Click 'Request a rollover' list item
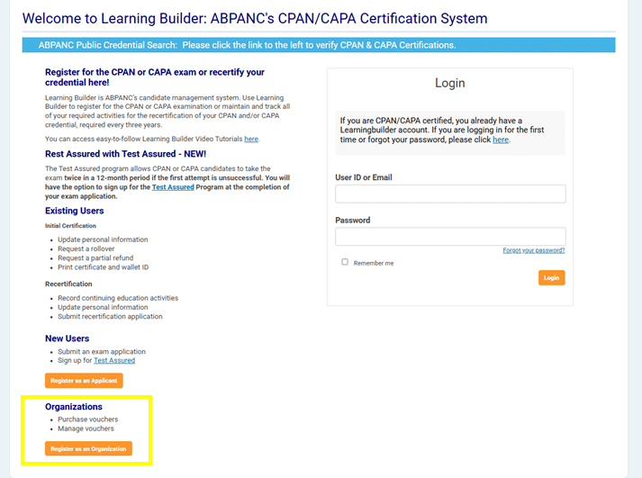The width and height of the screenshot is (642, 478). pos(86,248)
